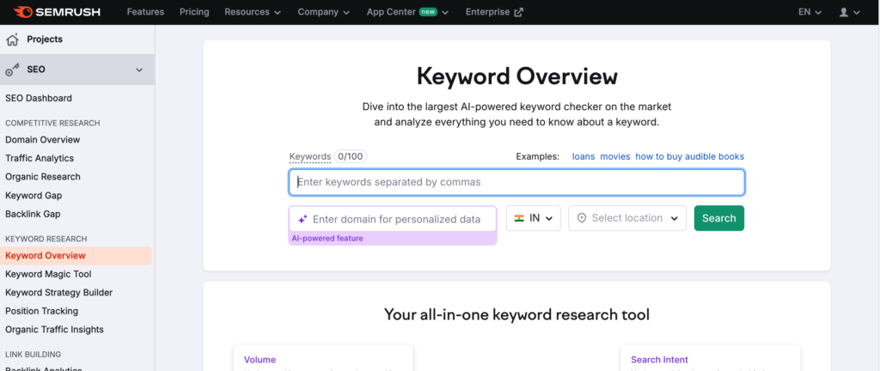
Task: Collapse the SEO section chevron
Action: click(x=140, y=70)
